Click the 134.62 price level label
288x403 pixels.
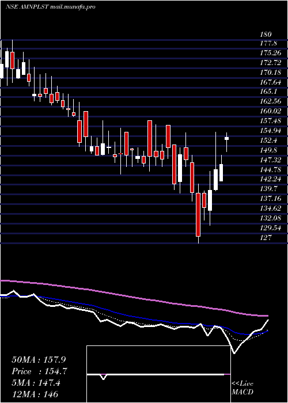pos(271,208)
